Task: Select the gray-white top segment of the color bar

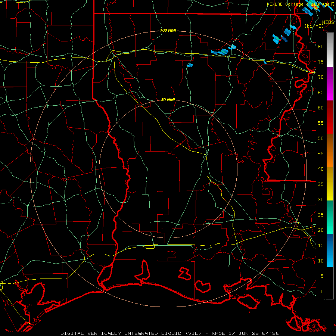Action: (330, 50)
